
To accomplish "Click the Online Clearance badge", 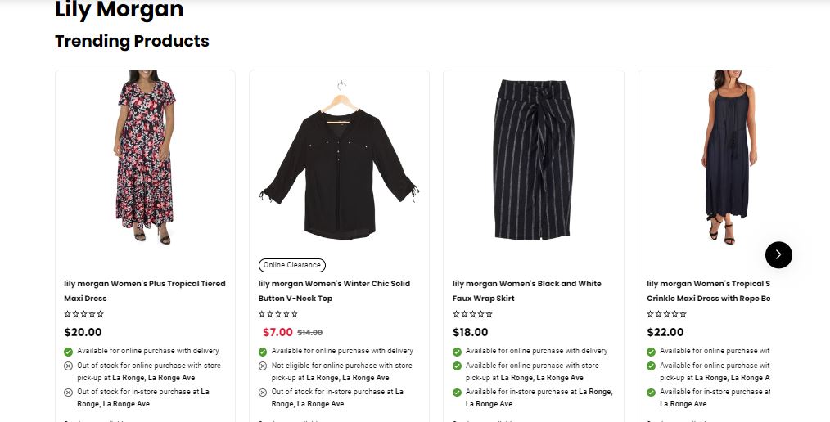I will click(x=292, y=265).
